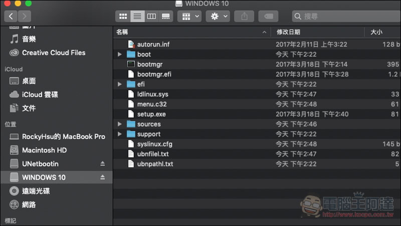Select the bootmgr file icon
Image resolution: width=401 pixels, height=226 pixels.
click(x=131, y=64)
